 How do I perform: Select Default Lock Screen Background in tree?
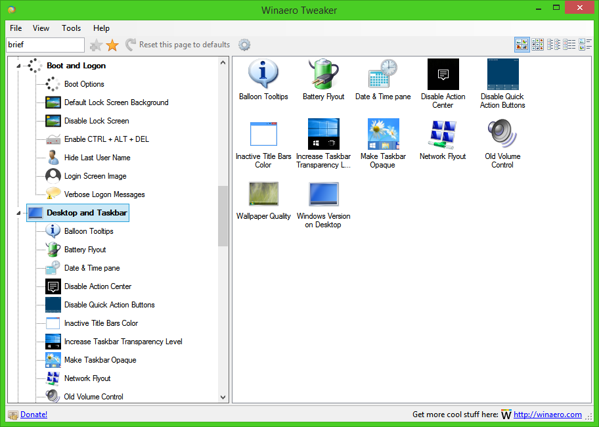point(116,102)
